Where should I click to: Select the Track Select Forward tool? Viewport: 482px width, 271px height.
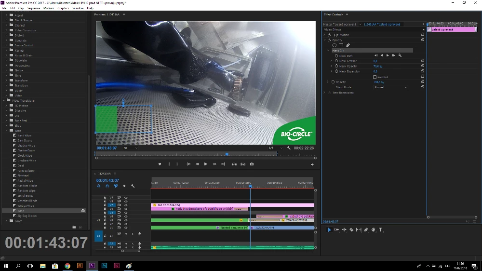(x=336, y=230)
